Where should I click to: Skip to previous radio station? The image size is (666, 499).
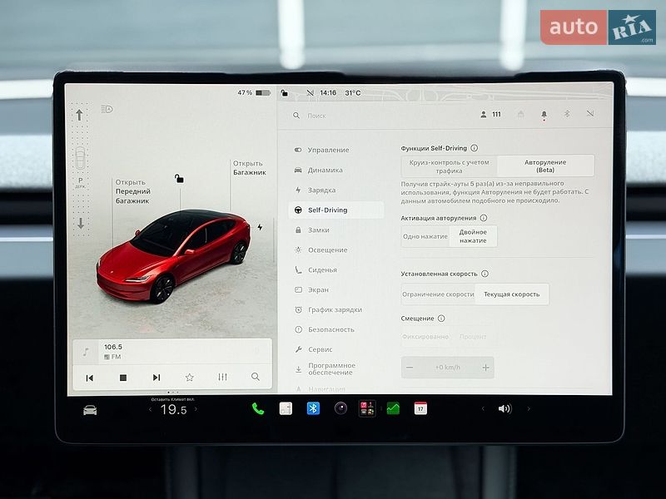coord(90,378)
